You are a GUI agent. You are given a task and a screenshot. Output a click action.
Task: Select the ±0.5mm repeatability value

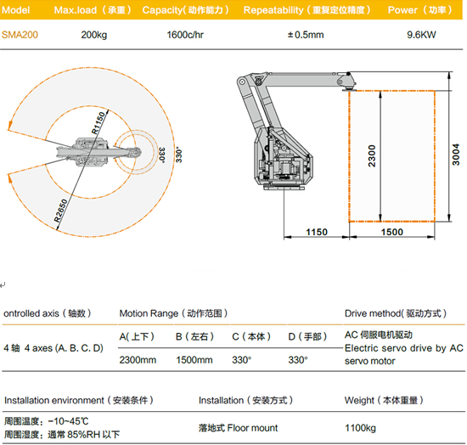[x=306, y=35]
